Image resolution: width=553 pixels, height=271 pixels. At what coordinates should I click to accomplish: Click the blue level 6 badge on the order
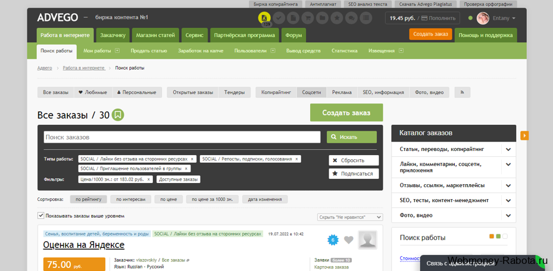point(333,240)
